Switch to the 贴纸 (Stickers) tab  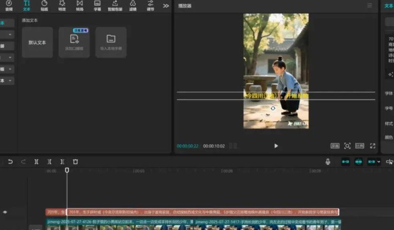pyautogui.click(x=44, y=5)
